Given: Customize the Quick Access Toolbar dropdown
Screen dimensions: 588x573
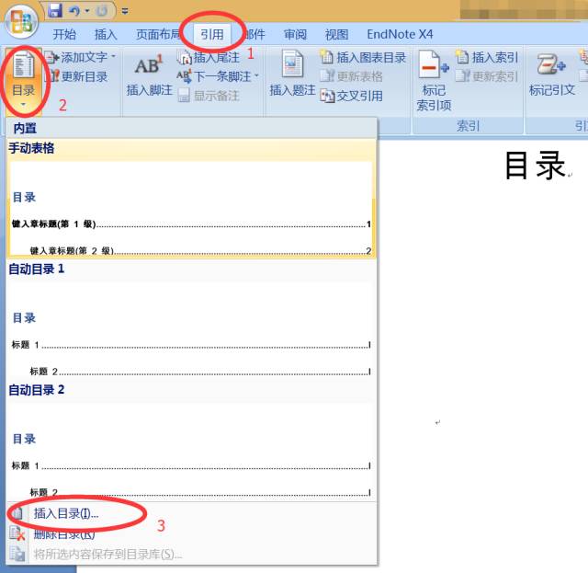Looking at the screenshot, I should (125, 11).
